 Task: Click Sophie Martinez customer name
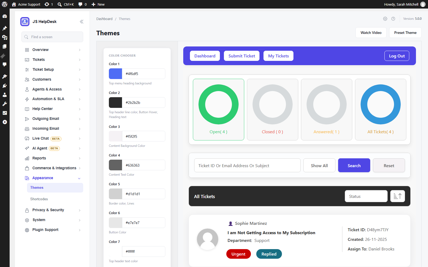tap(251, 223)
